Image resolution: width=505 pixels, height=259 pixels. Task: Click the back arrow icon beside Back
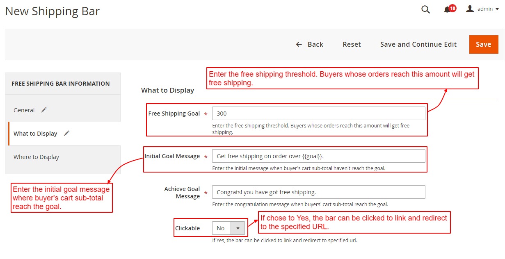299,44
